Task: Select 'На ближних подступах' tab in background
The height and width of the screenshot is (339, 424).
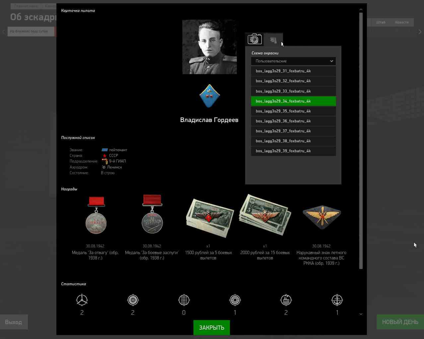Action: click(31, 31)
